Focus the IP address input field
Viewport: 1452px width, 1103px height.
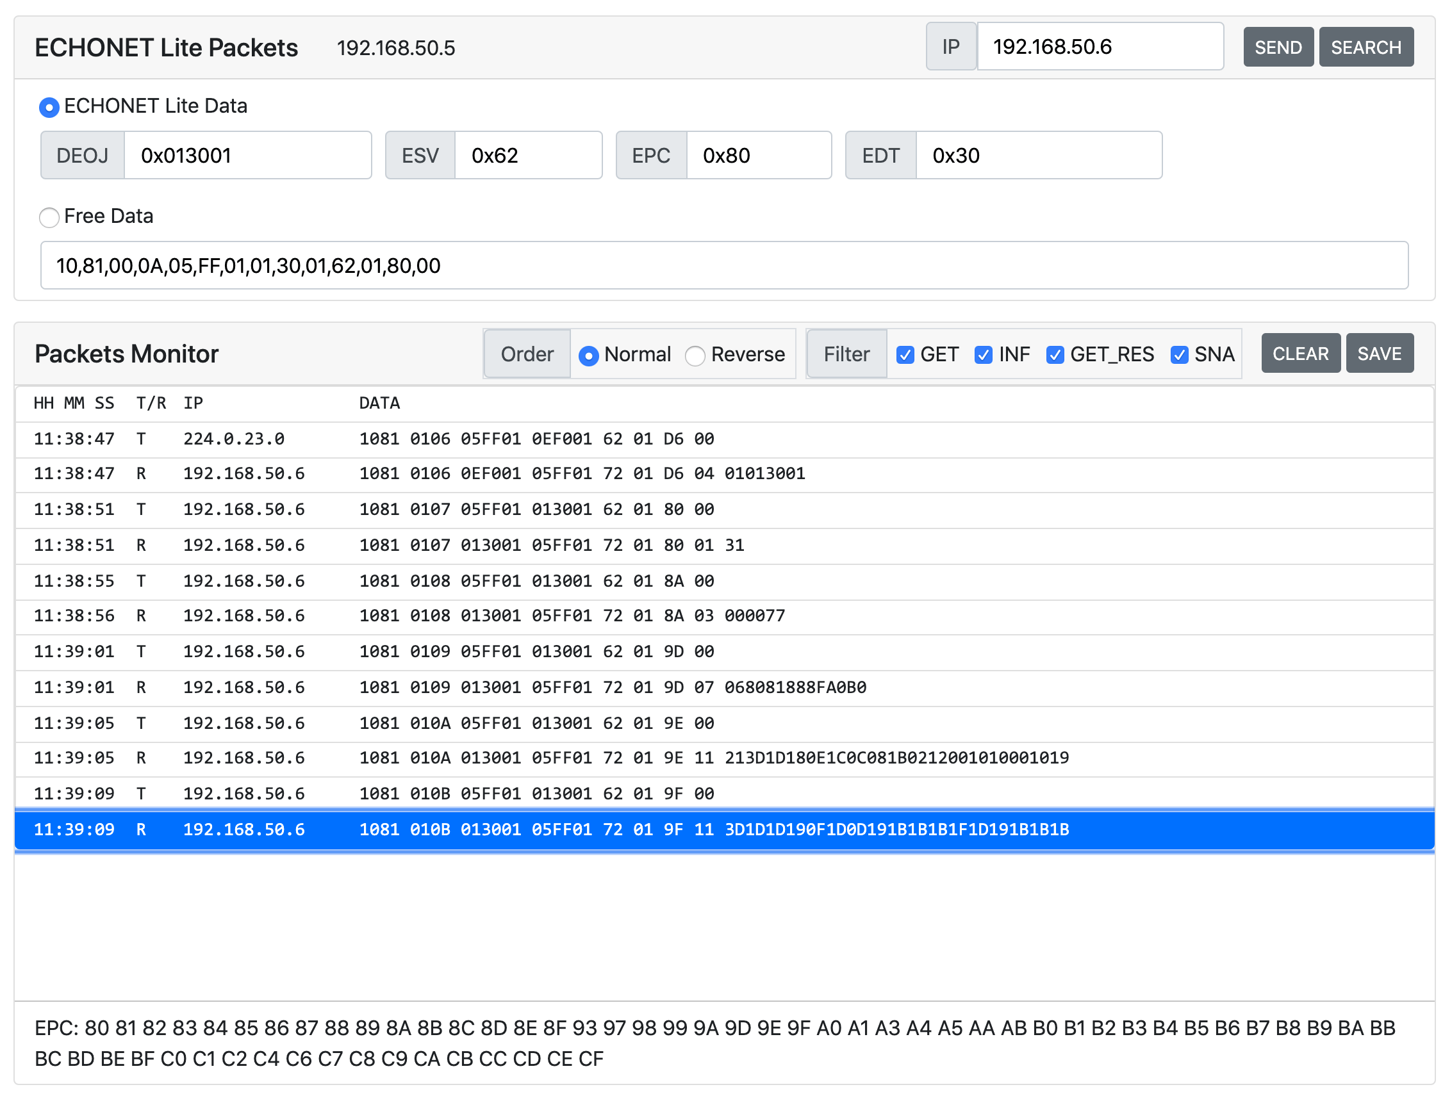1100,47
